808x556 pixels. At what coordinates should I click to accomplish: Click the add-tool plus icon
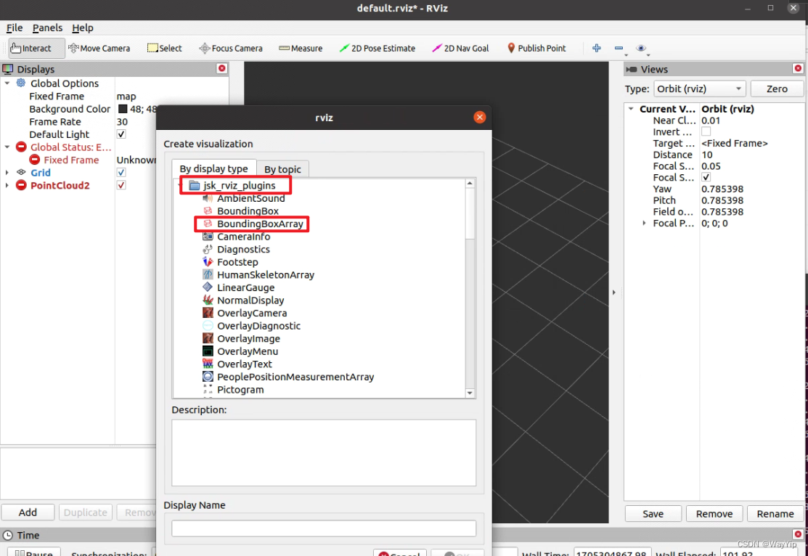596,48
